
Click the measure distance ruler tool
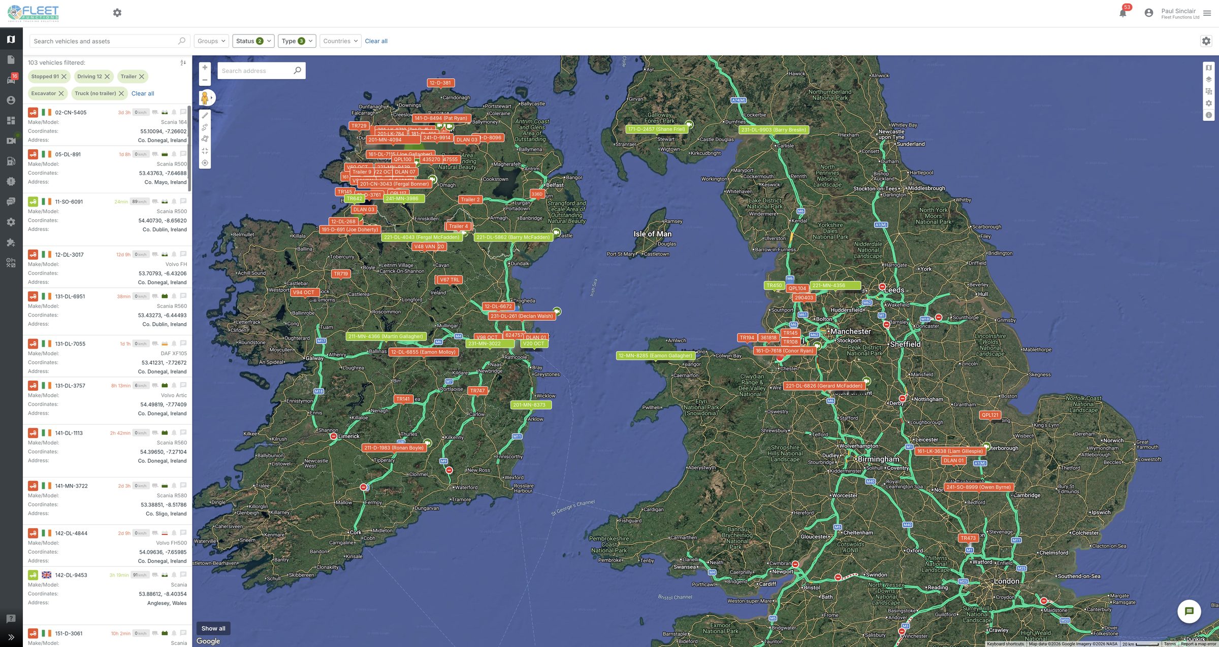pyautogui.click(x=205, y=116)
